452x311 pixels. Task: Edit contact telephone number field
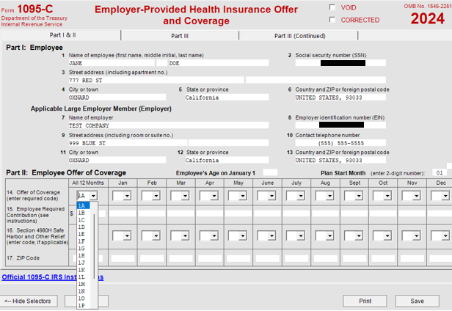point(340,143)
